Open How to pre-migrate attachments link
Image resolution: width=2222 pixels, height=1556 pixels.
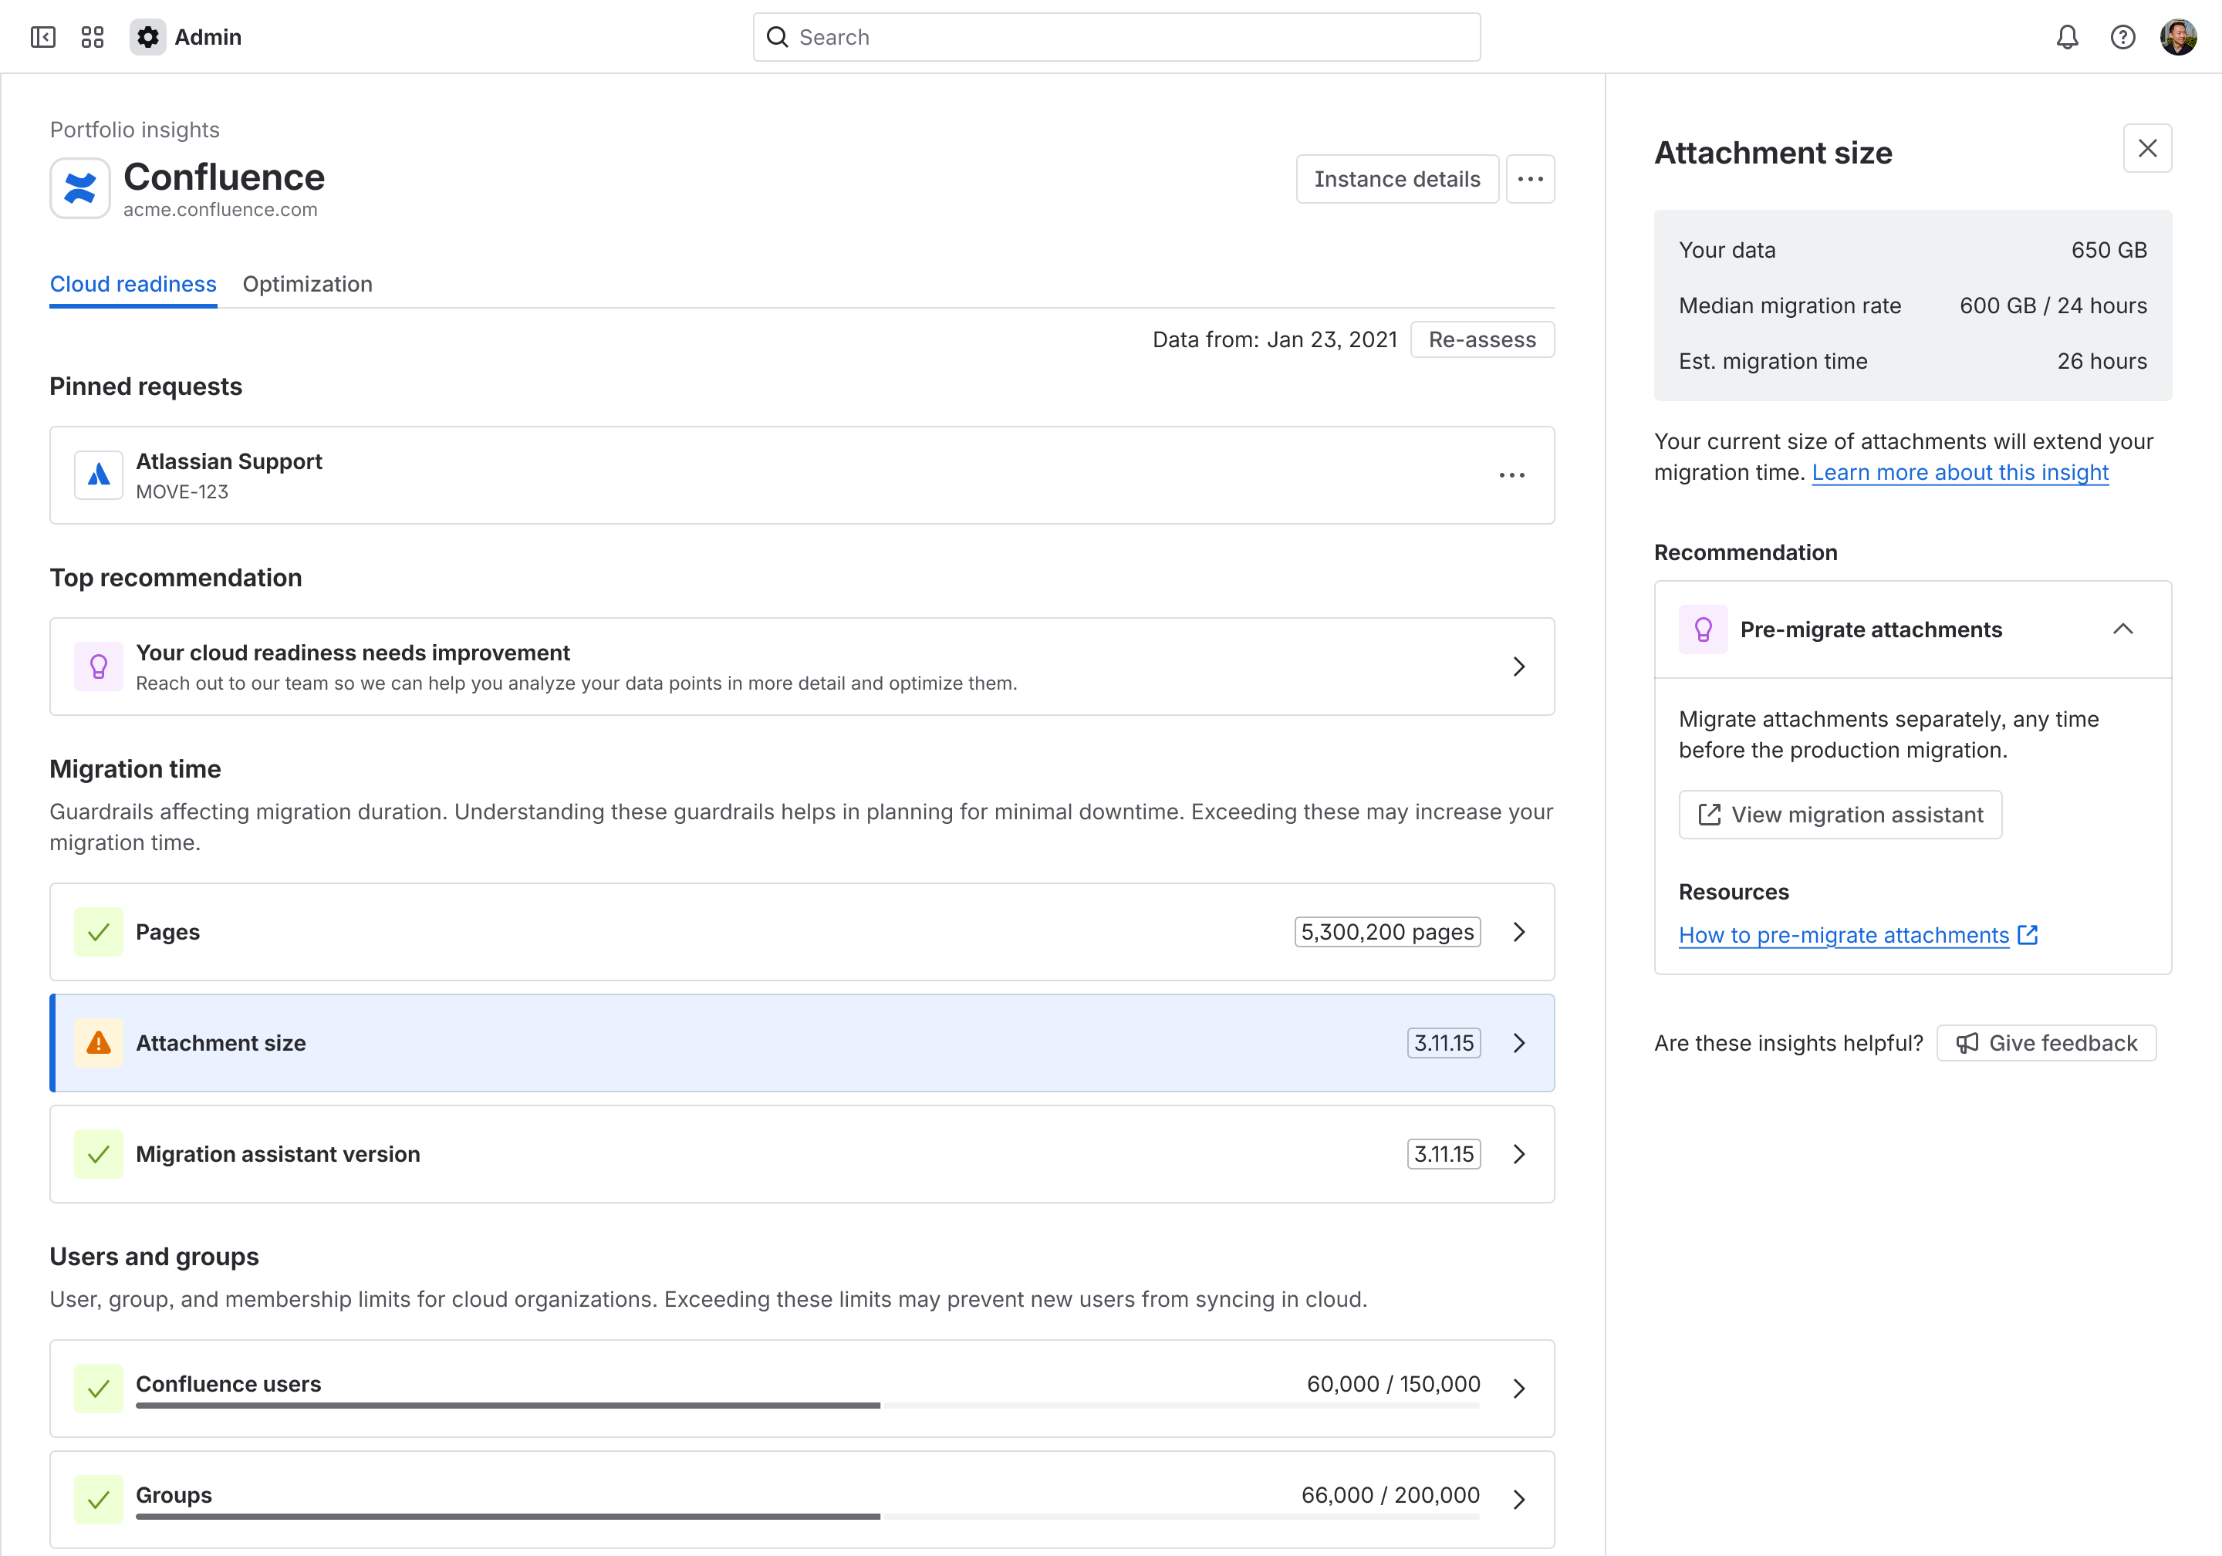1845,935
